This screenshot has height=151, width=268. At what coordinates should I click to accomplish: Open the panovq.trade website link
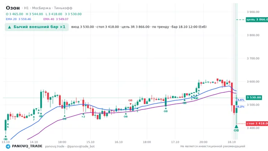point(55,146)
